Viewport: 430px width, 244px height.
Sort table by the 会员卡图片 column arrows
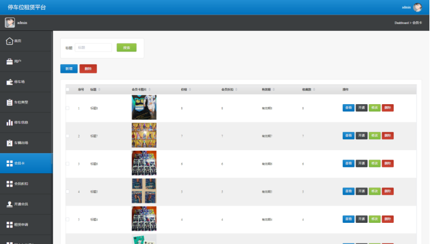click(149, 90)
